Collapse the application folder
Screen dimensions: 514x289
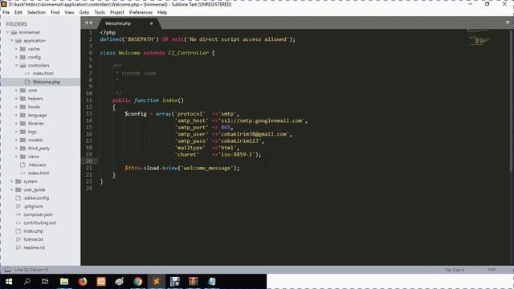tap(12, 40)
